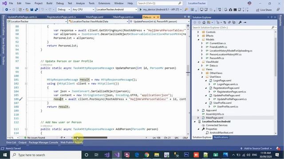284x159 pixels.
Task: Click the Undo toolbar icon
Action: (x=43, y=10)
